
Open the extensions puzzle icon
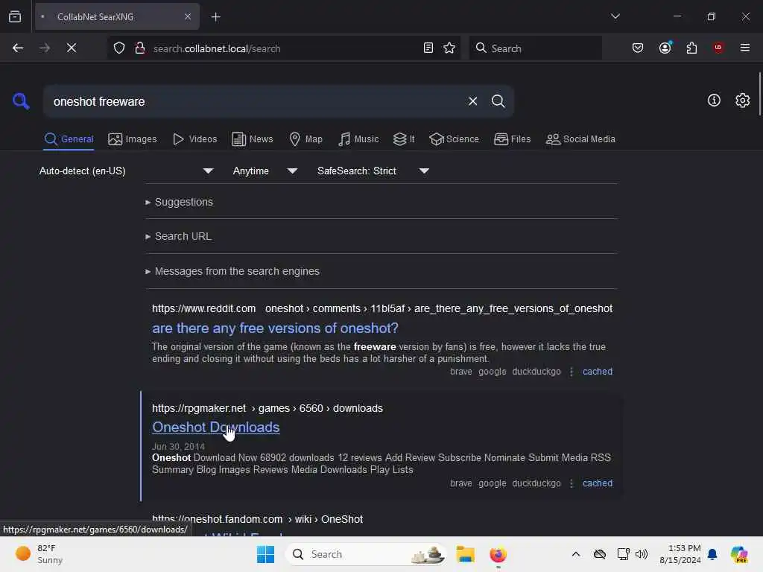pyautogui.click(x=691, y=48)
